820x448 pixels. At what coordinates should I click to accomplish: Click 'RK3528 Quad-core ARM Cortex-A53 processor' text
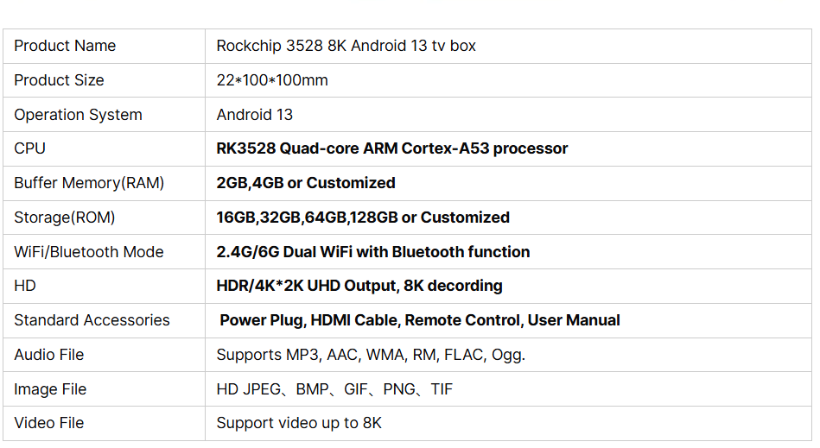click(391, 148)
